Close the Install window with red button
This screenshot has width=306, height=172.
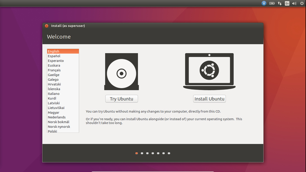point(47,26)
